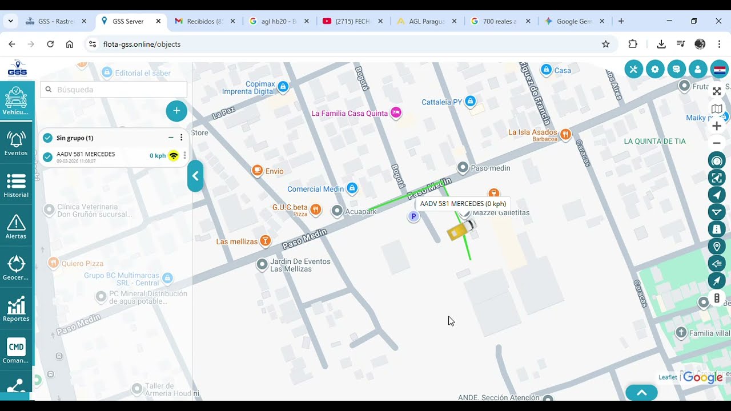Switch to the GSS - Rastreo browser tab
Viewport: 731px width, 411px height.
coord(55,21)
